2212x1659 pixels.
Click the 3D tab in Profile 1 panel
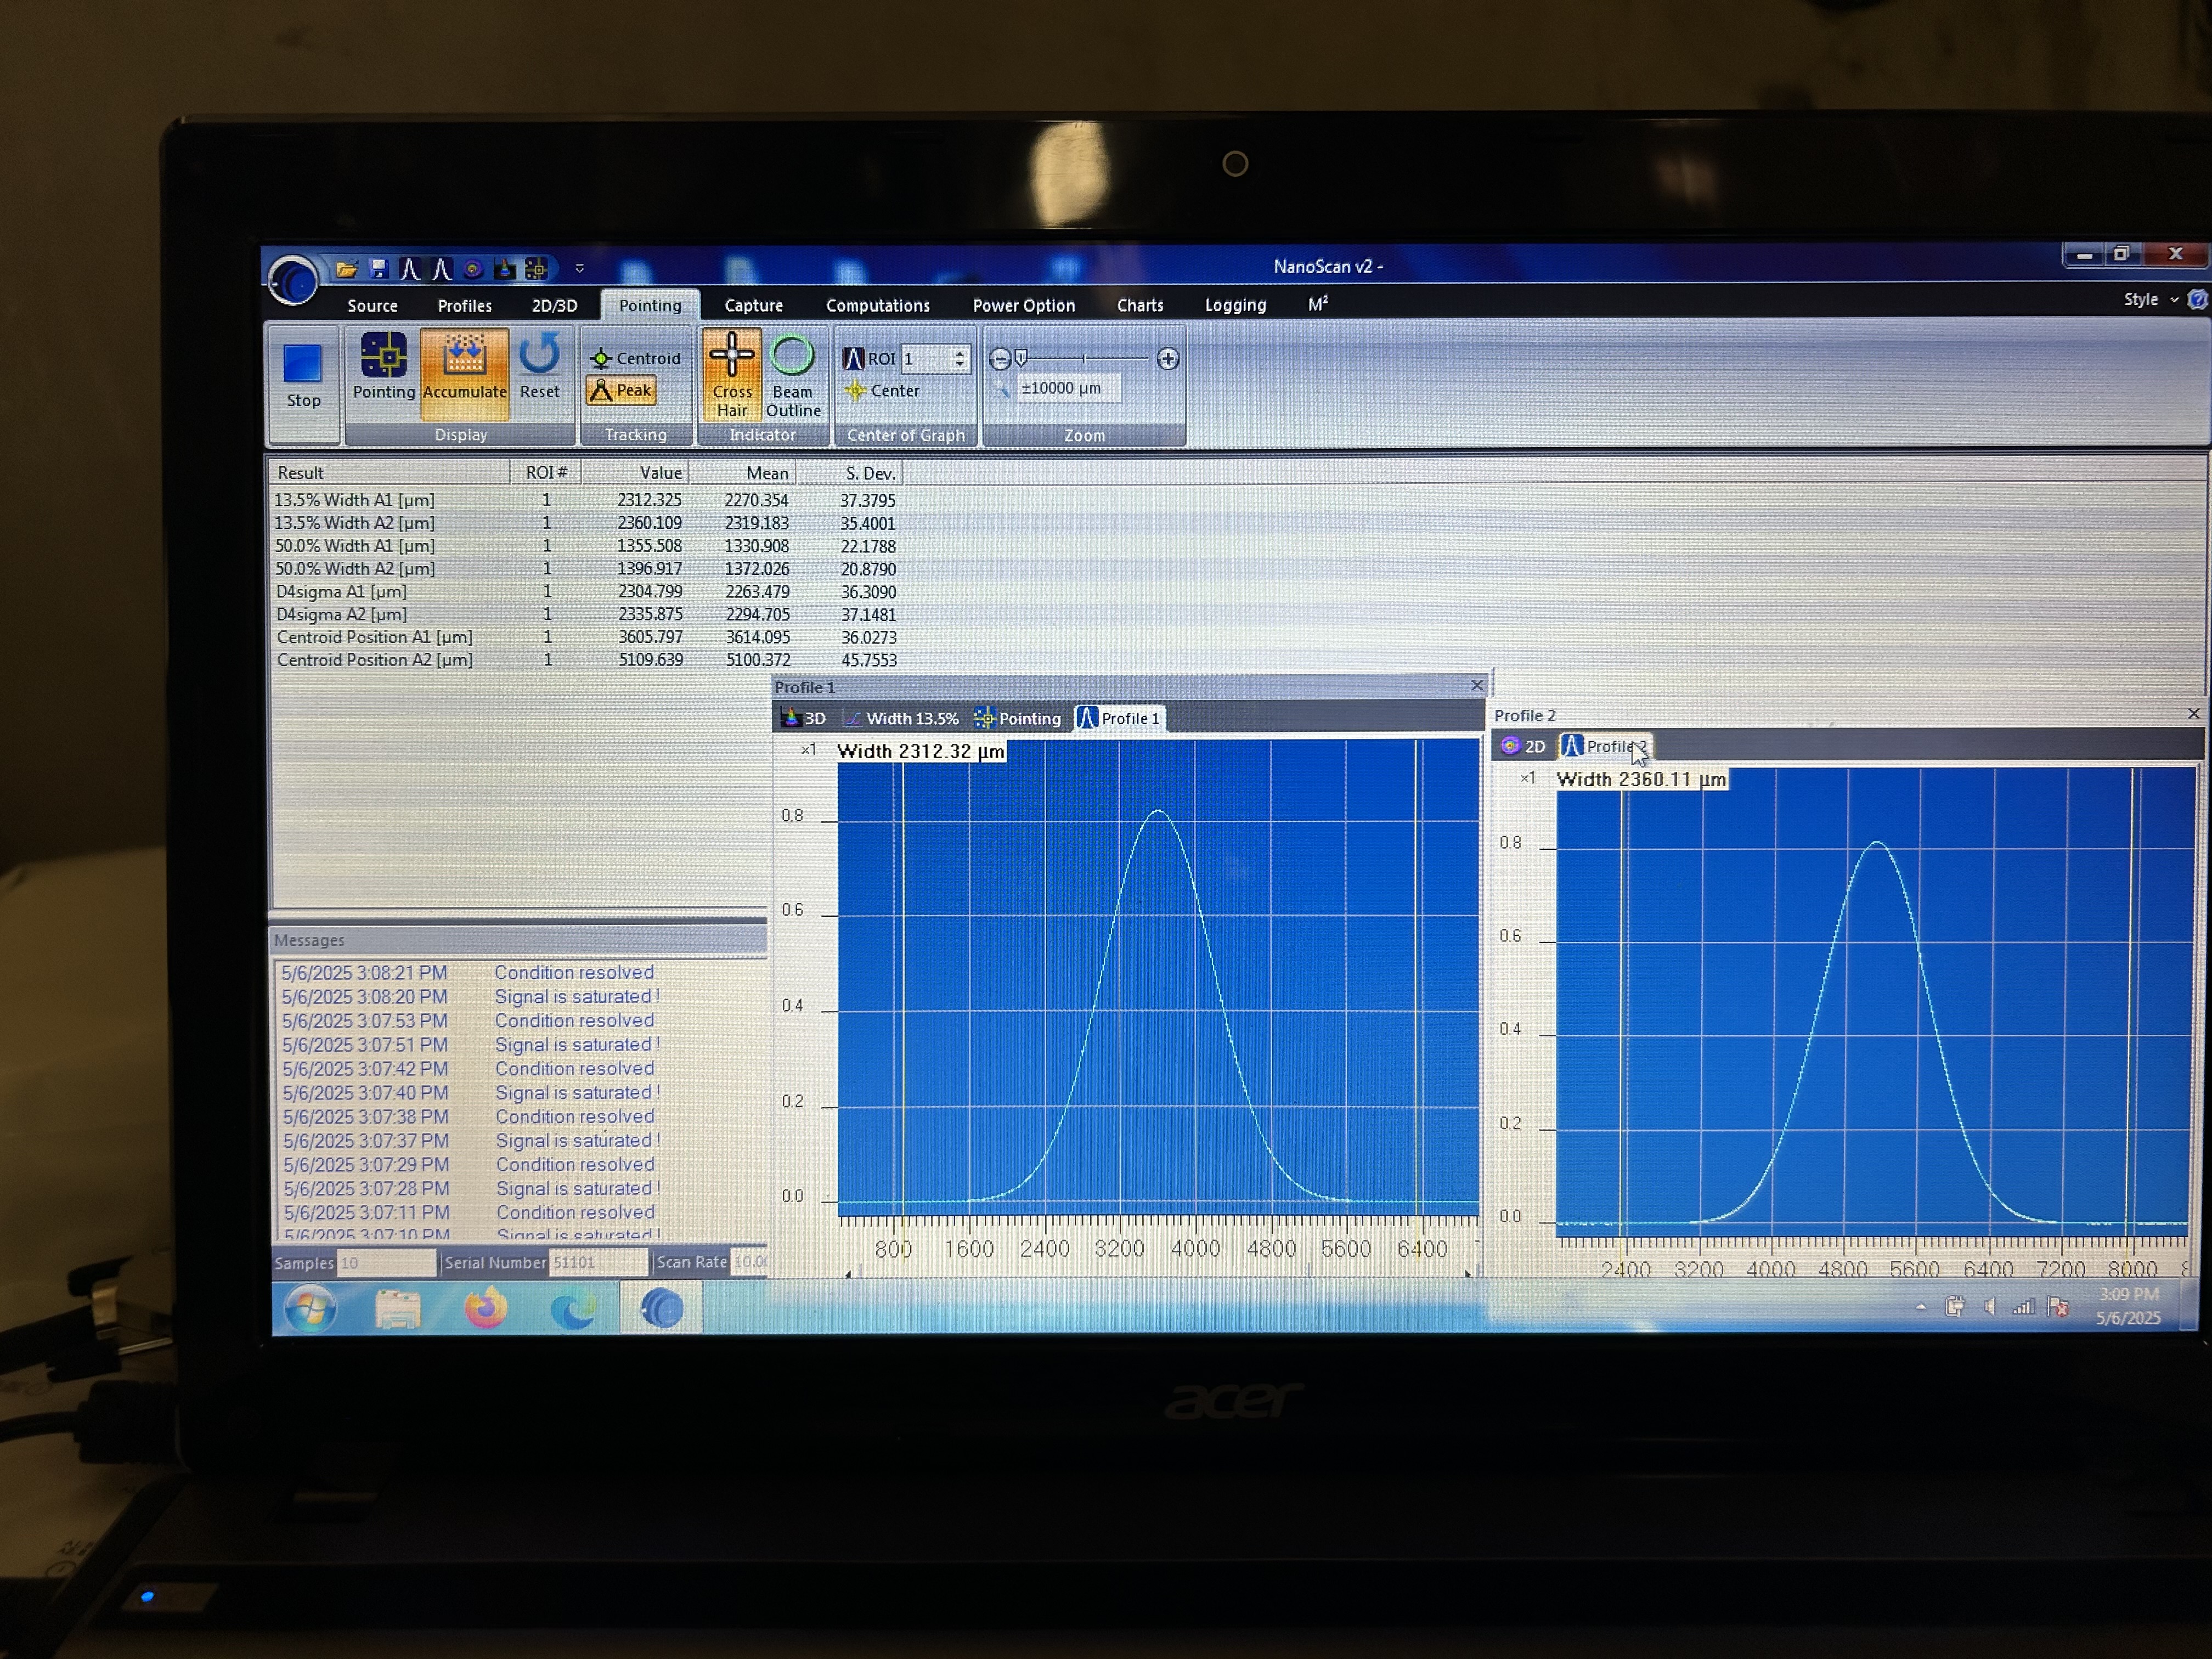[x=804, y=718]
